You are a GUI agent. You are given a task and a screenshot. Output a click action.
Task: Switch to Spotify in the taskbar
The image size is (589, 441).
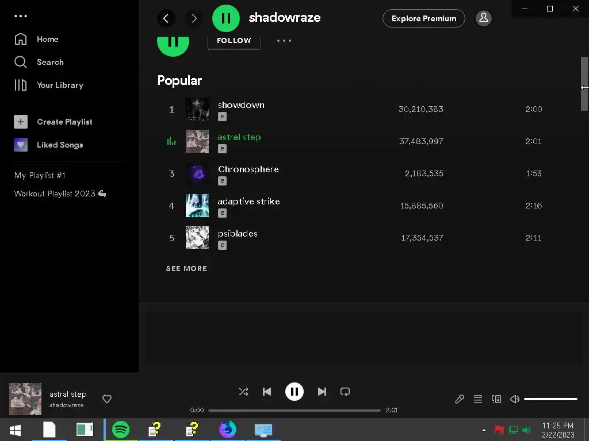point(121,430)
